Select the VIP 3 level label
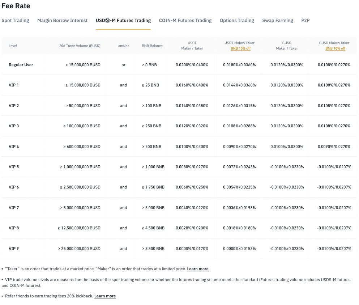The width and height of the screenshot is (359, 305). click(14, 126)
